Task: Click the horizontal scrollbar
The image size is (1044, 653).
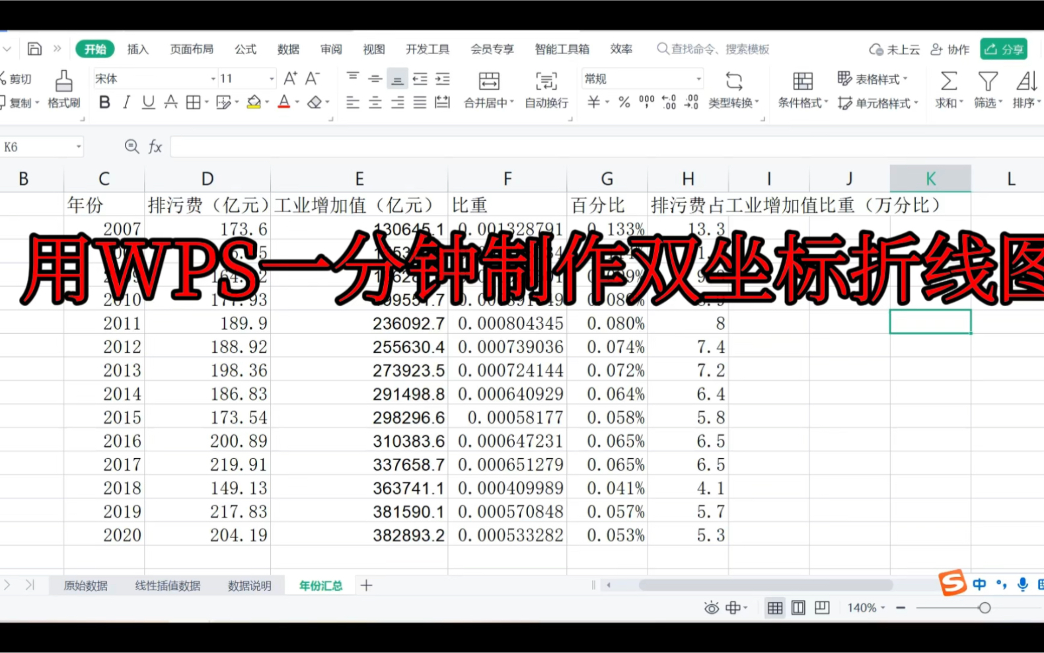Action: pos(765,585)
